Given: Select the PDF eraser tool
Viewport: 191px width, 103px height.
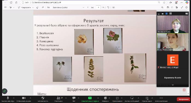Looking at the screenshot, I should coord(37,7).
